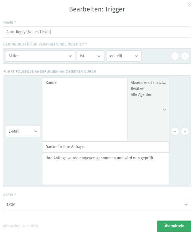Remove the condition row with minus icon
The width and height of the screenshot is (194, 232).
pos(175,56)
